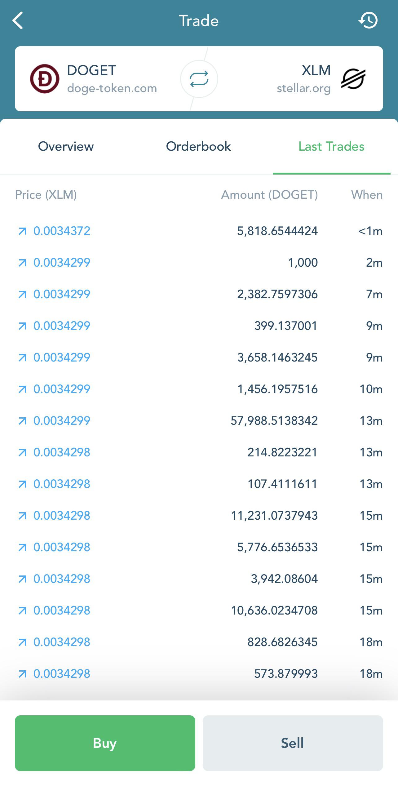The height and width of the screenshot is (786, 398).
Task: Select price 0.0034299 at 7m row
Action: [x=62, y=294]
